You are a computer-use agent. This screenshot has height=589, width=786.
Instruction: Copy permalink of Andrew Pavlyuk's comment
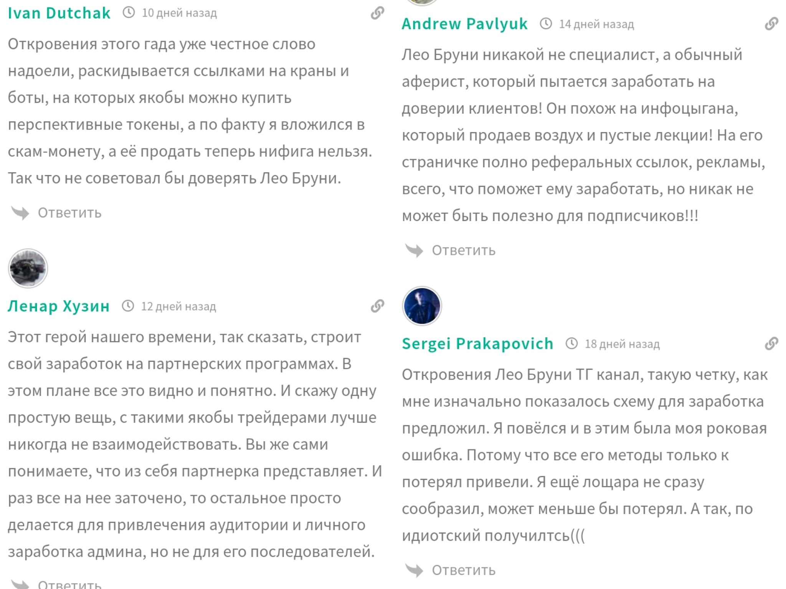tap(771, 24)
